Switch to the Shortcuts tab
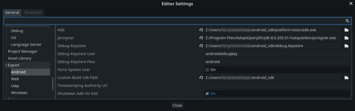 (x=33, y=12)
